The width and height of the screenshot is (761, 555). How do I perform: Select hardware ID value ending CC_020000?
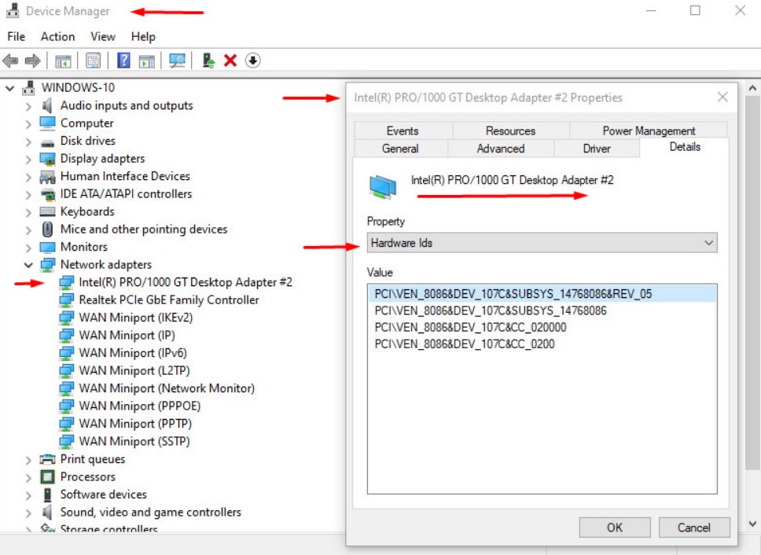coord(470,328)
